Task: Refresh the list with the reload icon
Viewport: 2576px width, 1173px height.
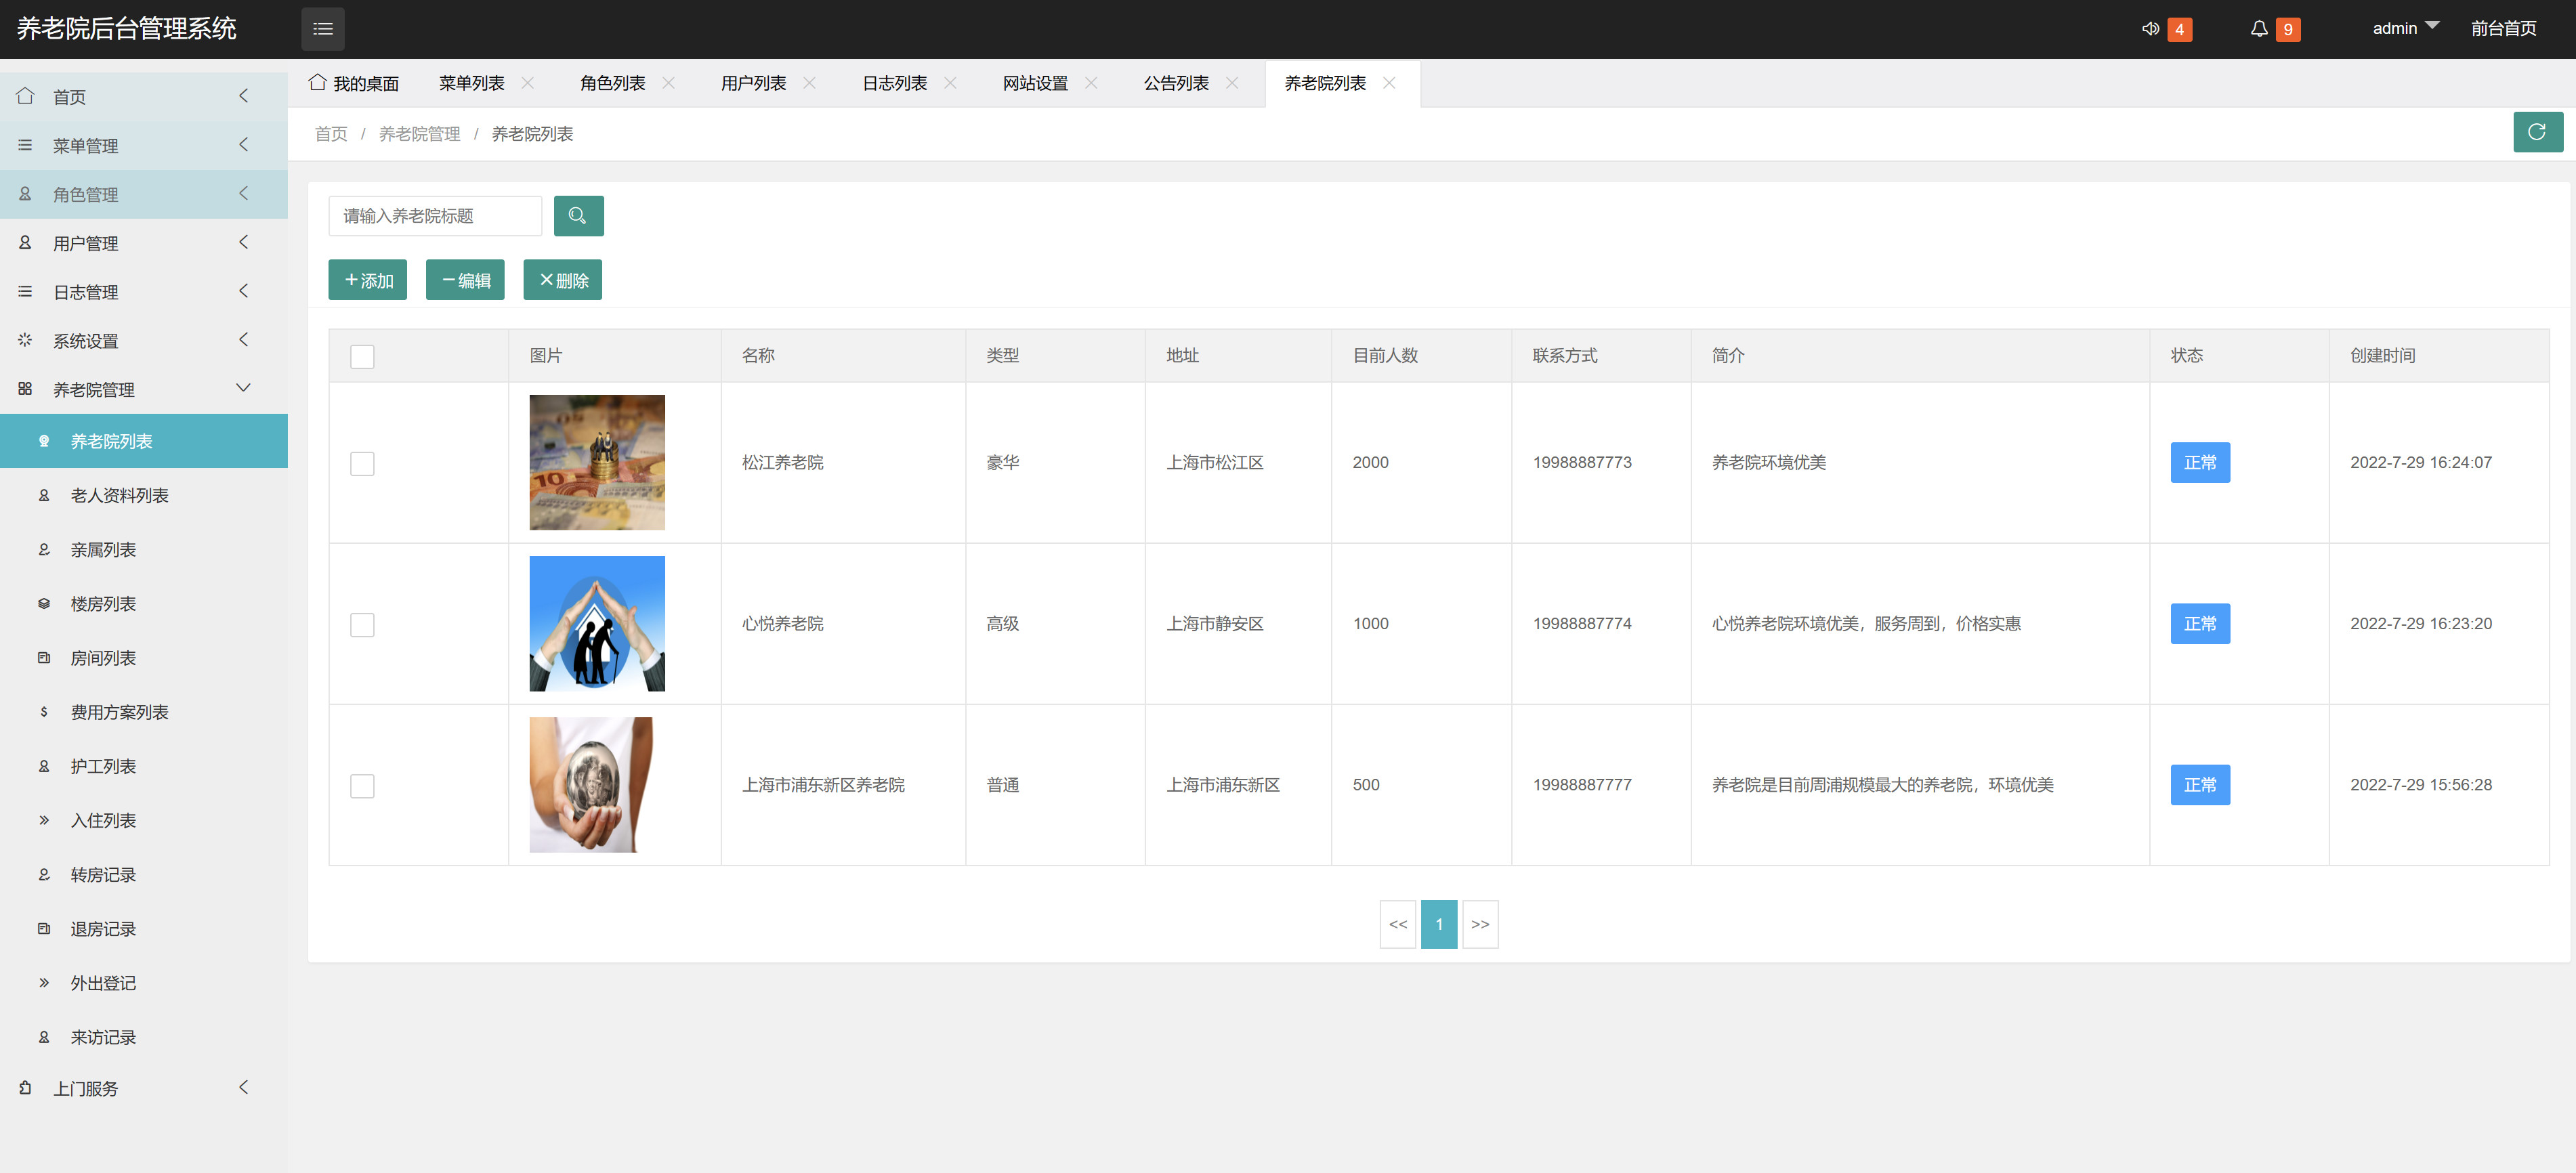Action: pos(2538,131)
